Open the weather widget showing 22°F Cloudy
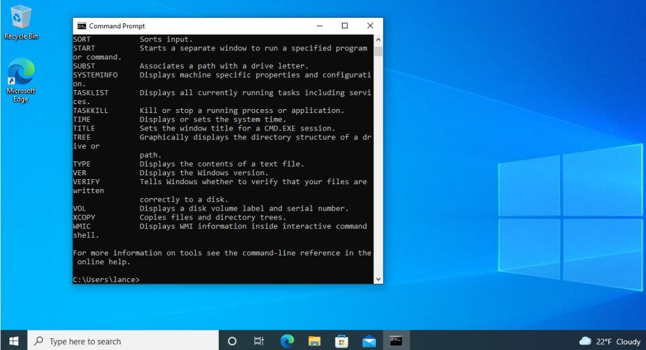Image resolution: width=646 pixels, height=350 pixels. pyautogui.click(x=610, y=341)
